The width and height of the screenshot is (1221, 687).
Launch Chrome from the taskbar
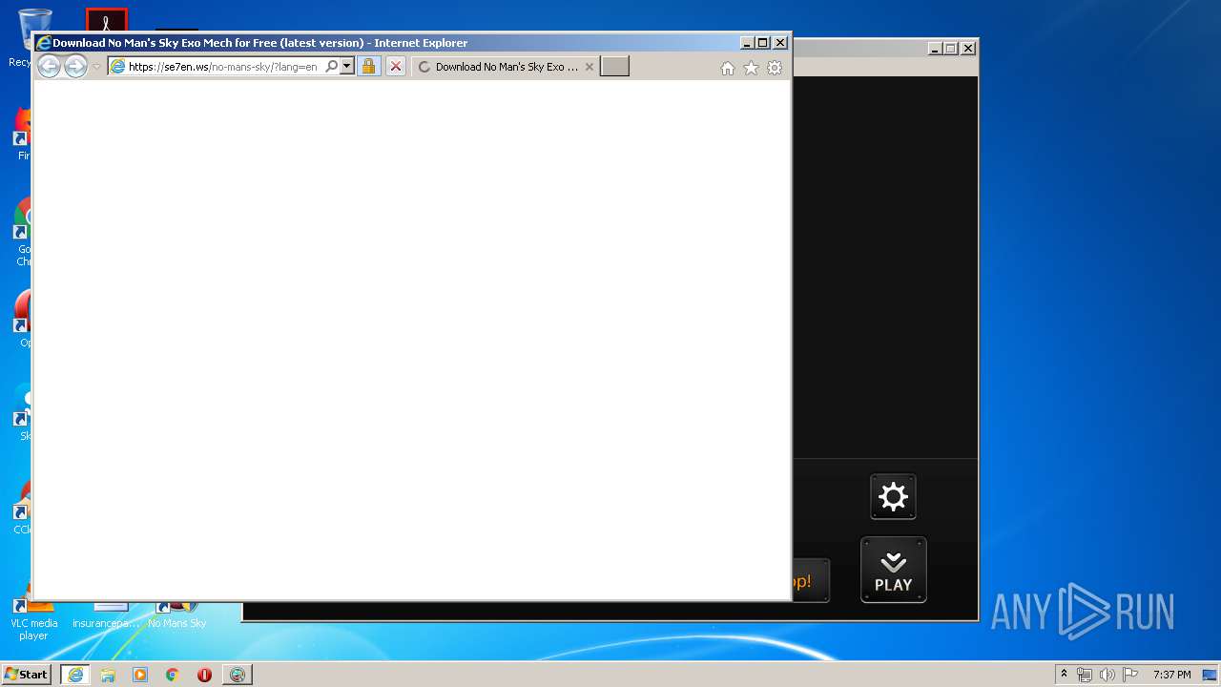(x=173, y=675)
